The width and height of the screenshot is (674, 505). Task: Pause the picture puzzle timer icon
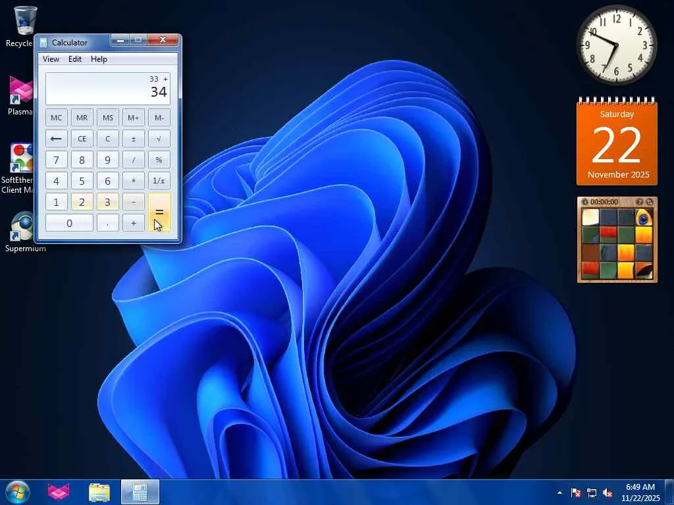tap(585, 202)
